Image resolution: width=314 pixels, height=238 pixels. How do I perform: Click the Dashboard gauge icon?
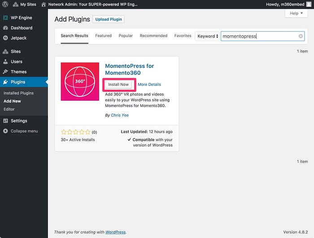tap(5, 28)
